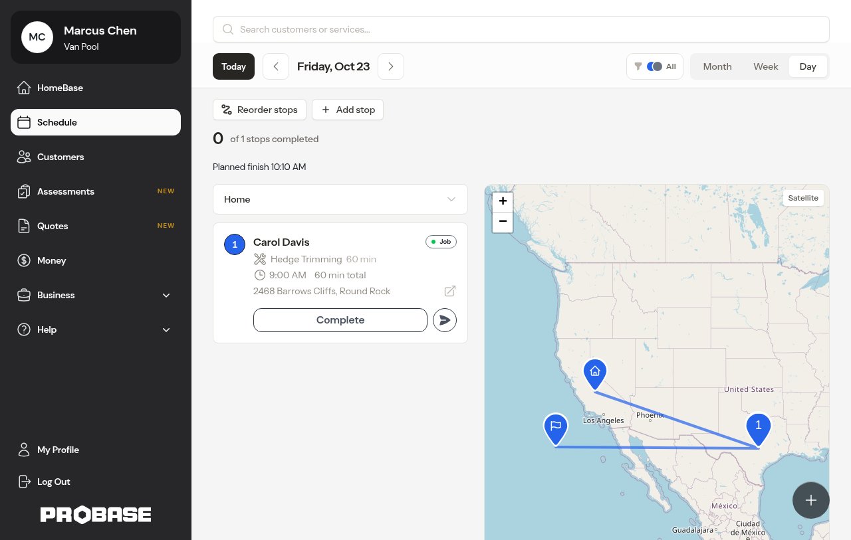The height and width of the screenshot is (540, 851).
Task: Click the Today button
Action: click(x=233, y=66)
